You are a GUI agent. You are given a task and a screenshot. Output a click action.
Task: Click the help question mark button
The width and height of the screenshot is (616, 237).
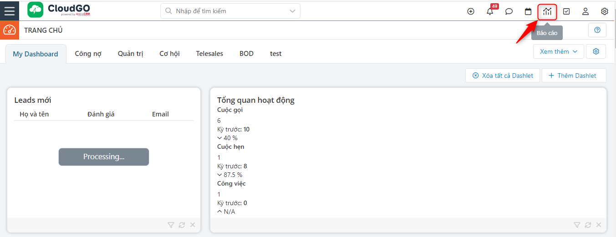(597, 30)
